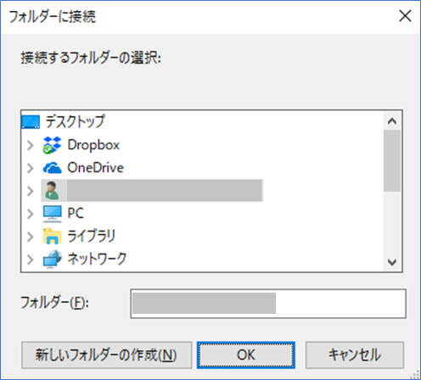Click the 新しいフォルダーの作成(N) button
The height and width of the screenshot is (380, 421).
[106, 355]
